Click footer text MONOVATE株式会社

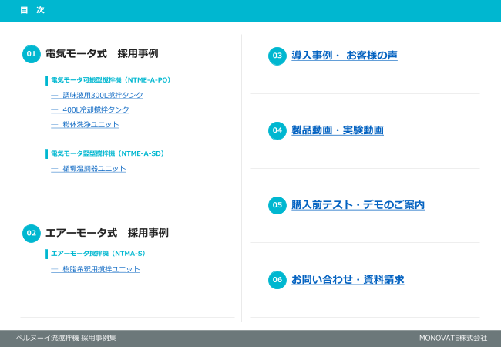click(x=453, y=338)
